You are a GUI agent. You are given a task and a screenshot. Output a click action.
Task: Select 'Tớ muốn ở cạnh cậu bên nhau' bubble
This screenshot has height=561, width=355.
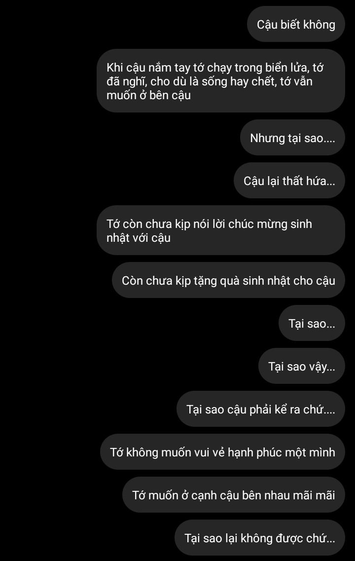(x=233, y=495)
